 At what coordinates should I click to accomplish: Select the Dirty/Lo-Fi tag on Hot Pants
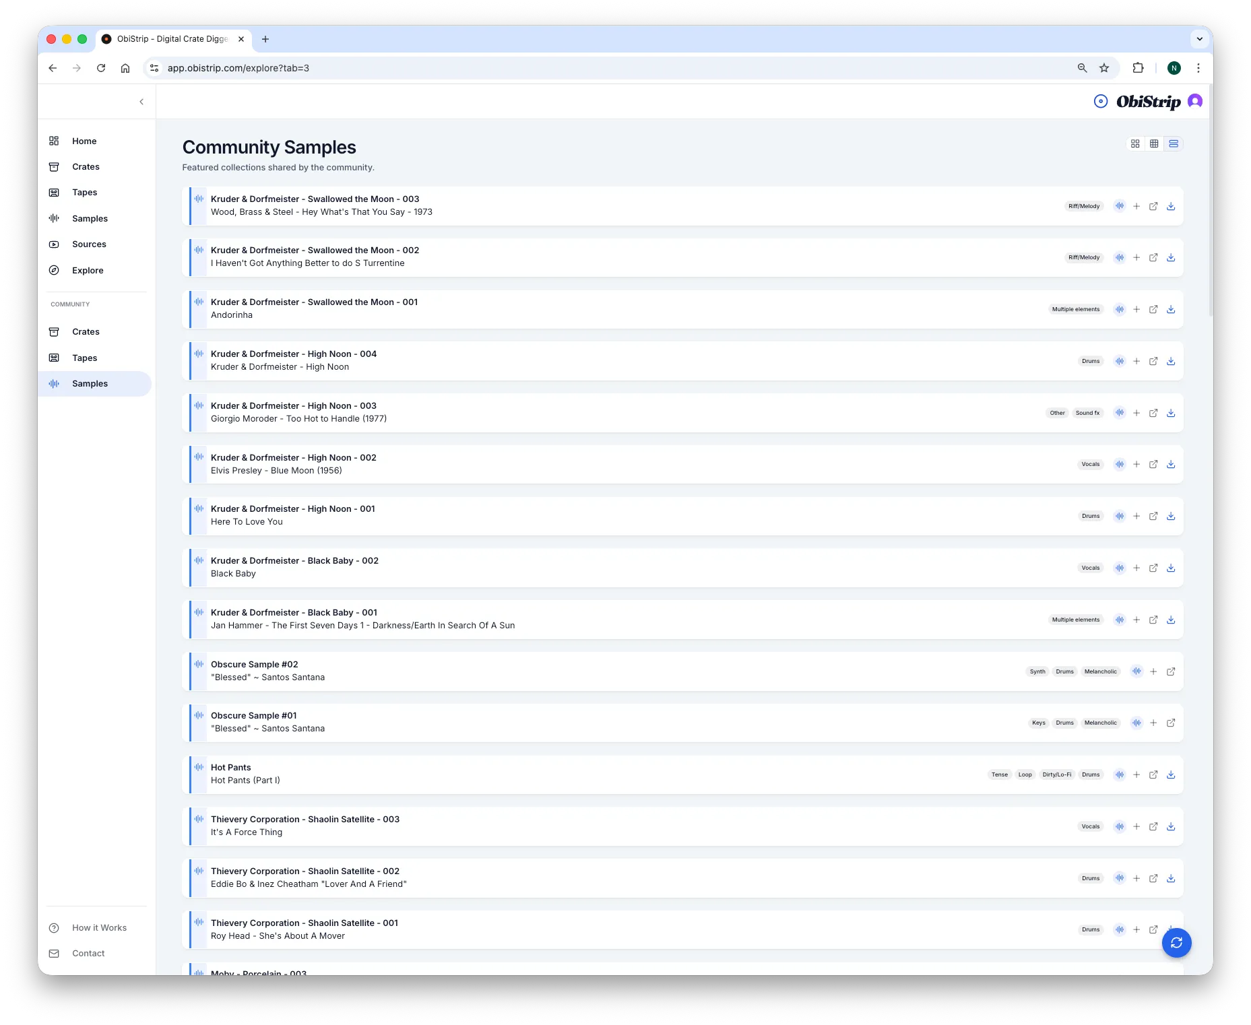coord(1056,774)
